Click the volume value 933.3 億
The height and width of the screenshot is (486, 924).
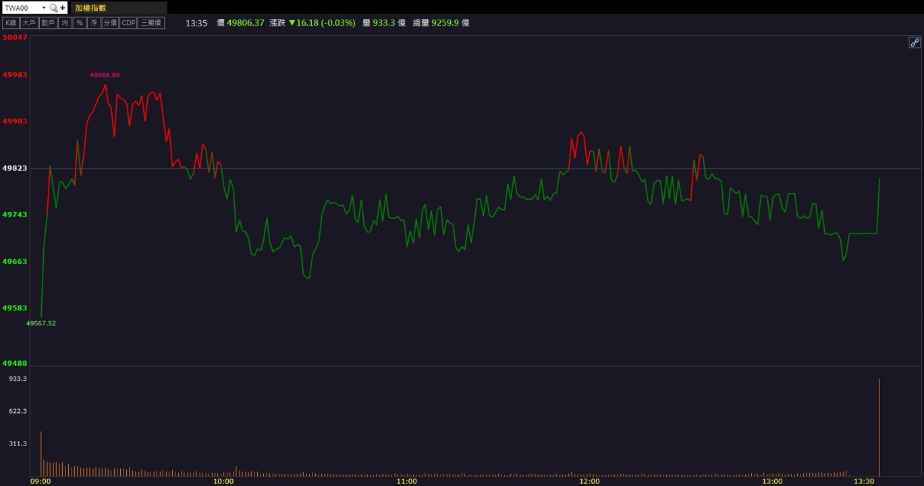389,23
